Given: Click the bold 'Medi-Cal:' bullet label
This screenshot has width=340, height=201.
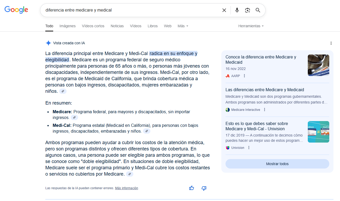Looking at the screenshot, I should tap(62, 125).
